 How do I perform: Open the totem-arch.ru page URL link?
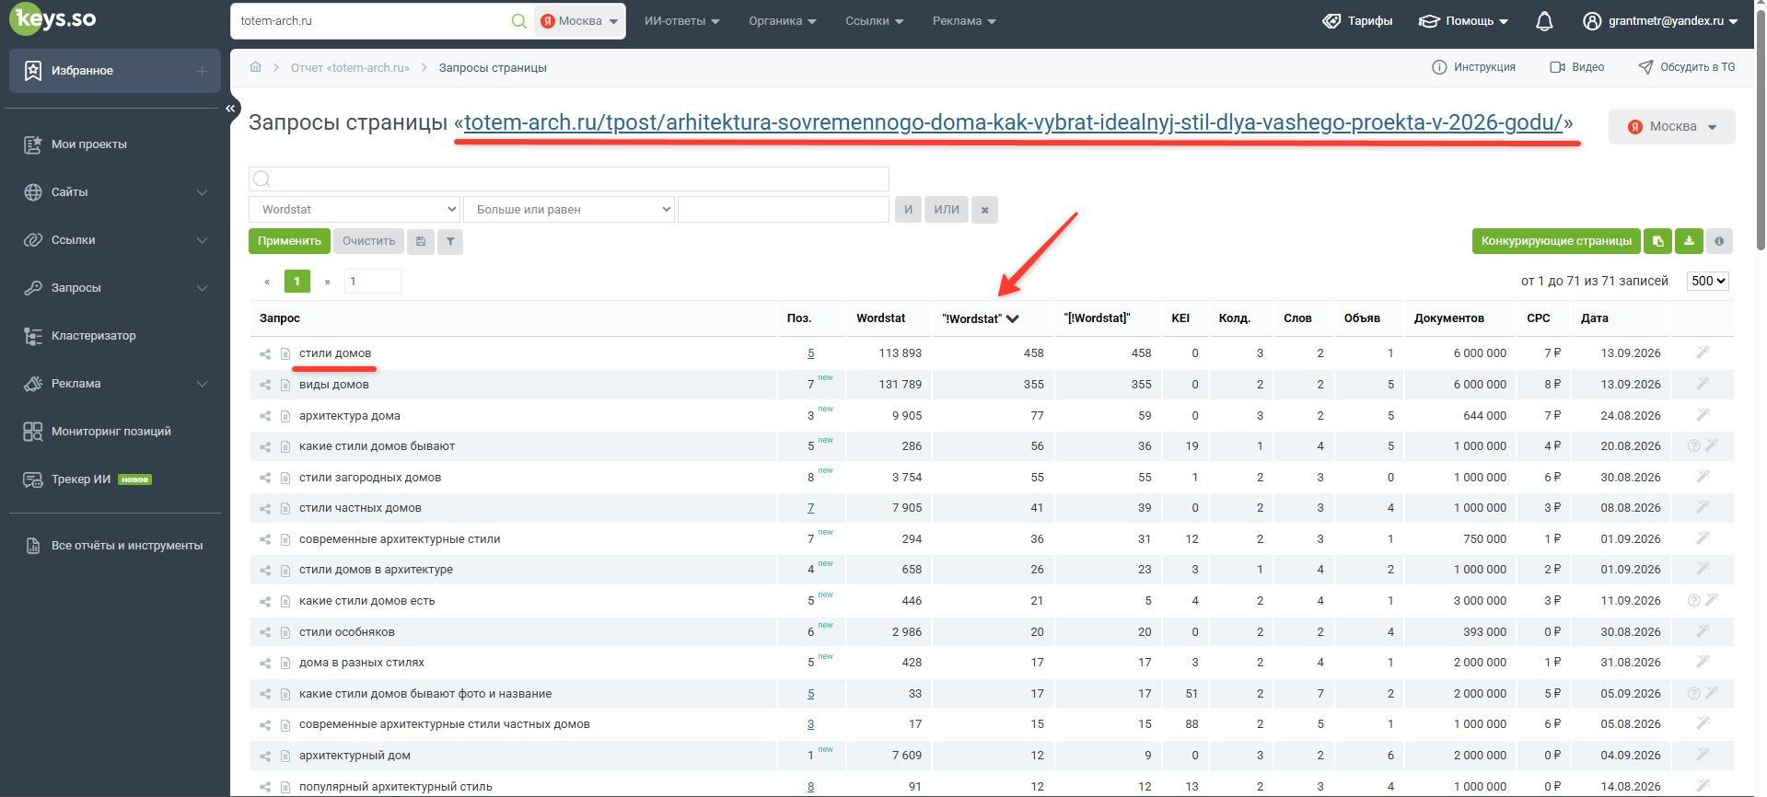coord(1013,122)
